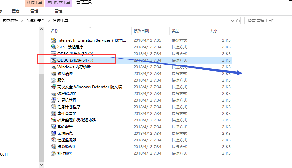Click the navigation pane scroll down arrow
Viewport: 292px width, 168px height.
click(41, 165)
